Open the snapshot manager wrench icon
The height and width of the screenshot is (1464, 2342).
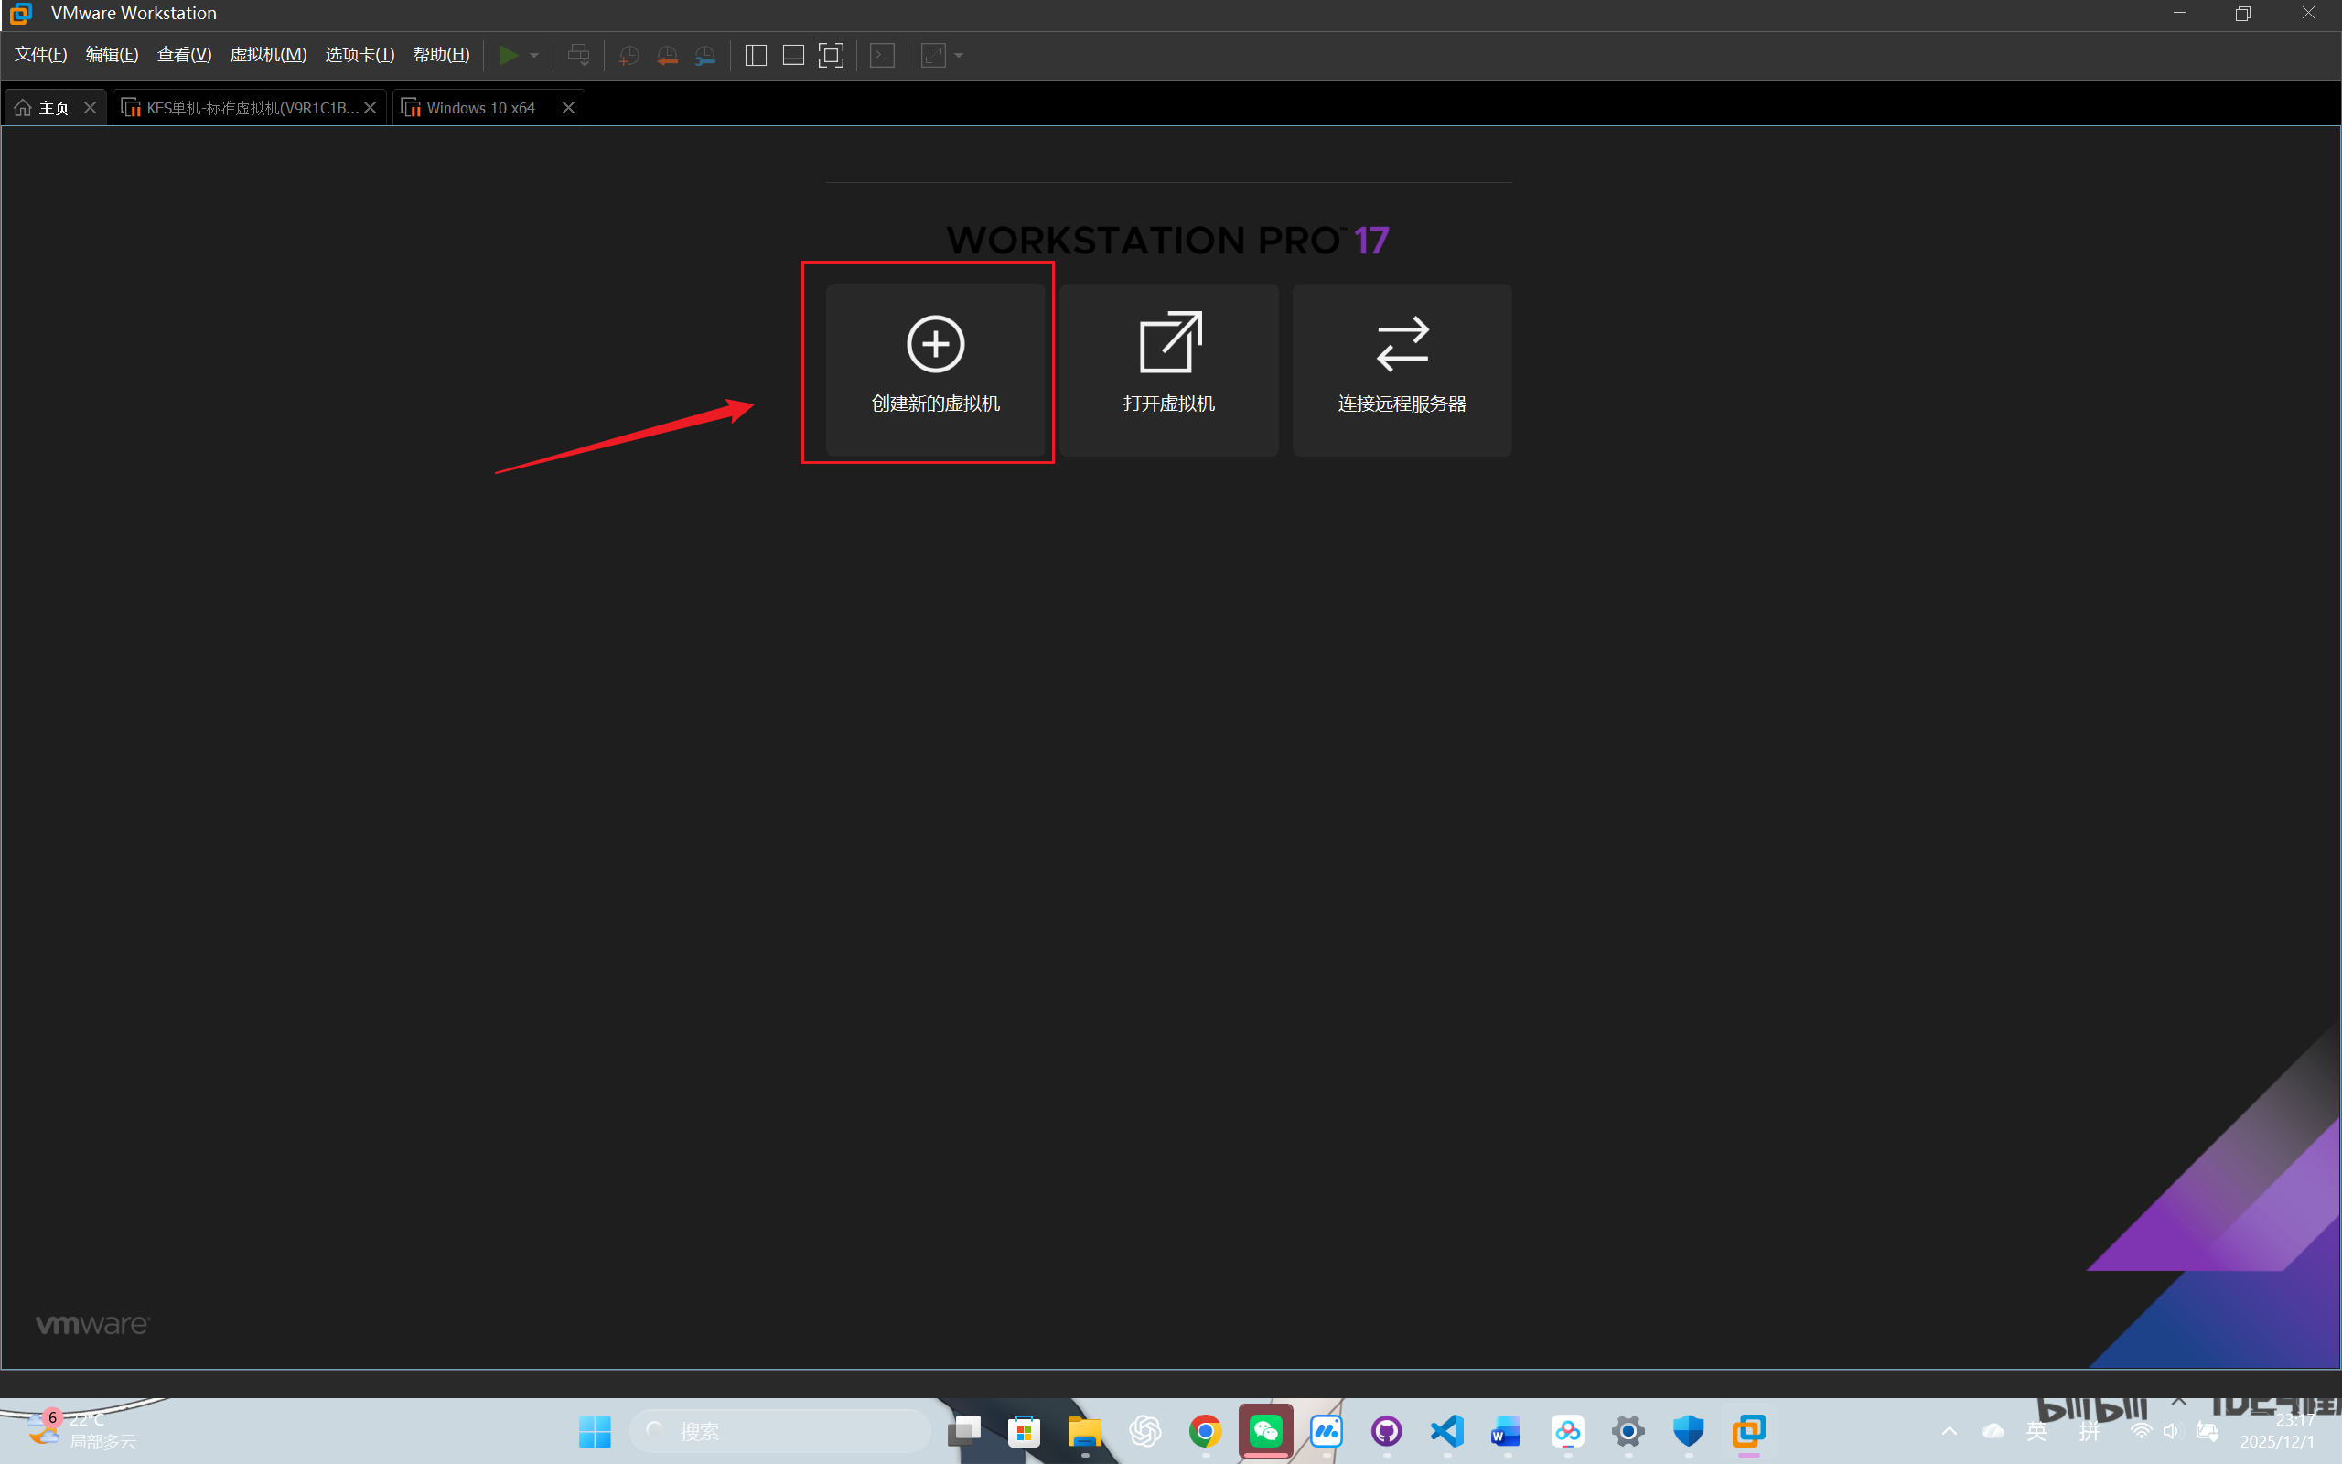pyautogui.click(x=705, y=55)
